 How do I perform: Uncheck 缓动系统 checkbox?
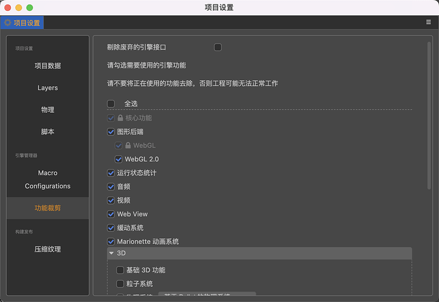tap(111, 228)
